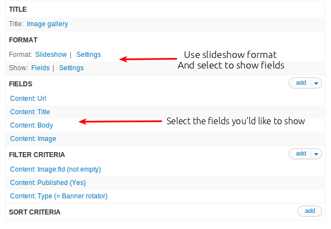This screenshot has height=229, width=331.
Task: Click add button in Filter Criteria section
Action: tap(300, 153)
